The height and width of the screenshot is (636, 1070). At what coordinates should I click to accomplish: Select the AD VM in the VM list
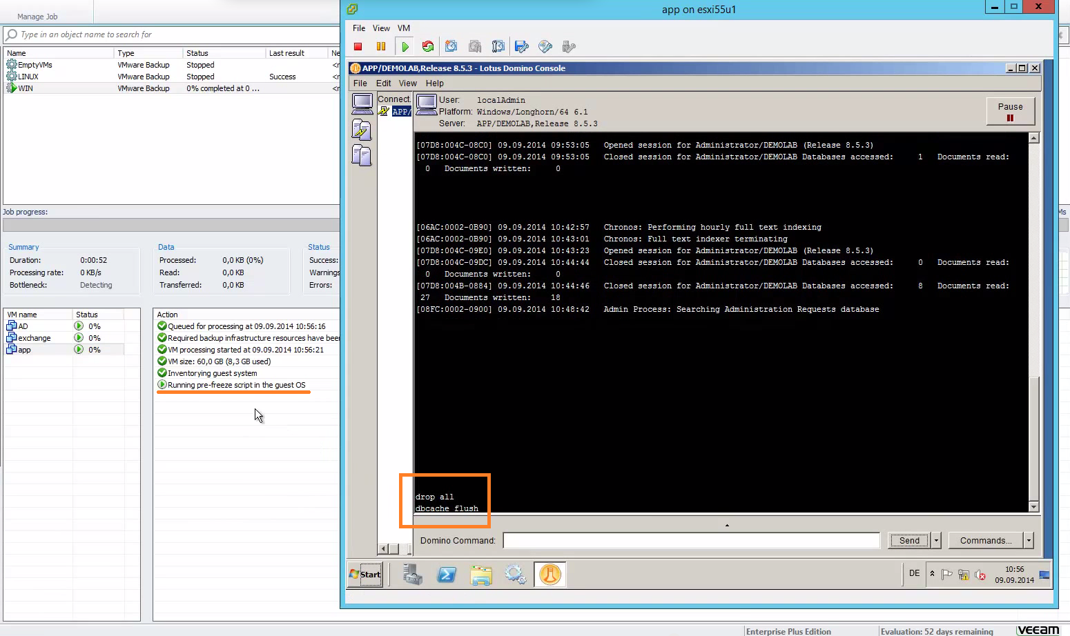coord(64,326)
